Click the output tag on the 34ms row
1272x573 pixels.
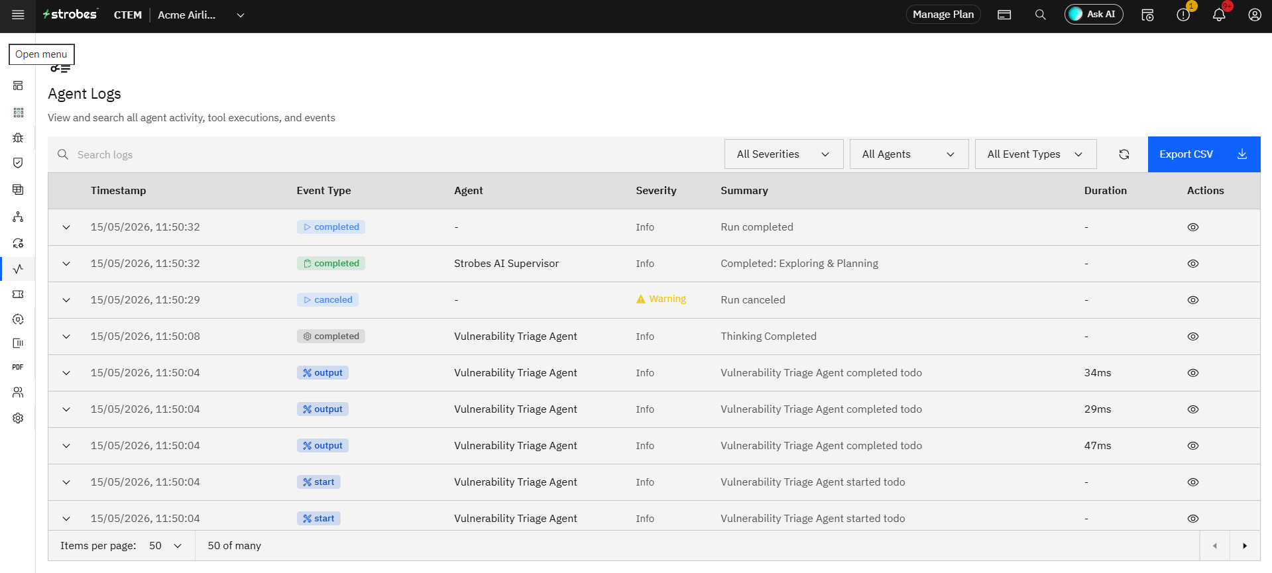[323, 373]
